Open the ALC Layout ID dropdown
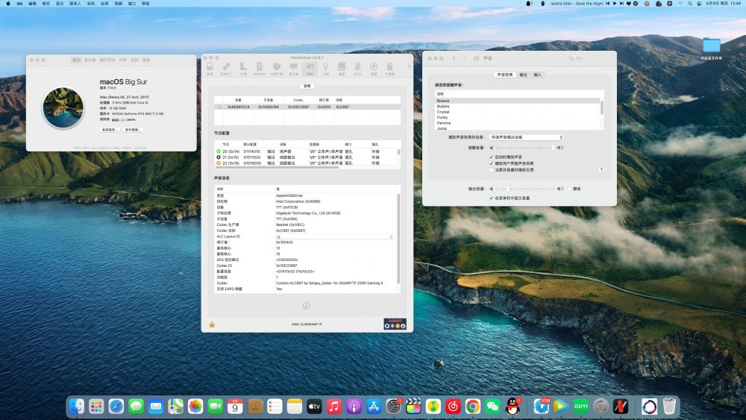746x420 pixels. 334,236
